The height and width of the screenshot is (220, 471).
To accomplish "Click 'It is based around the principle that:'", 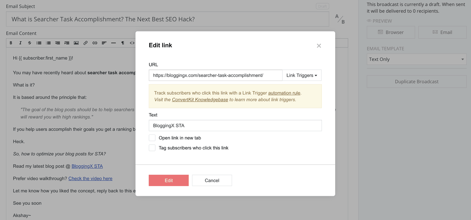I will tap(50, 97).
